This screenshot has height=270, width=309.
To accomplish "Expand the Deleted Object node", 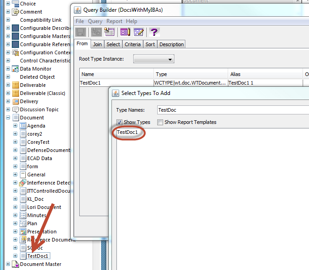I will [x=8, y=77].
